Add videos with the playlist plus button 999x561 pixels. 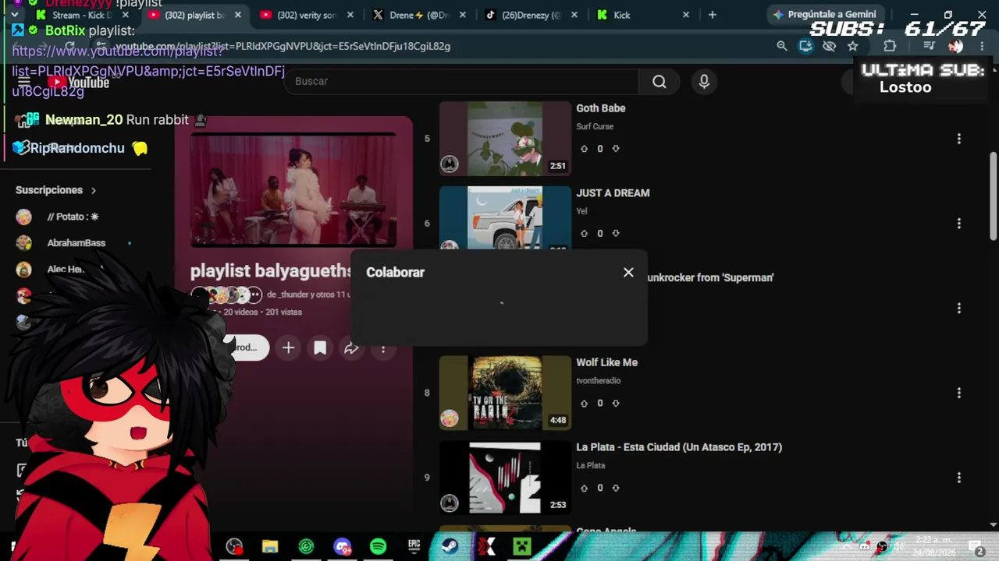pos(288,348)
